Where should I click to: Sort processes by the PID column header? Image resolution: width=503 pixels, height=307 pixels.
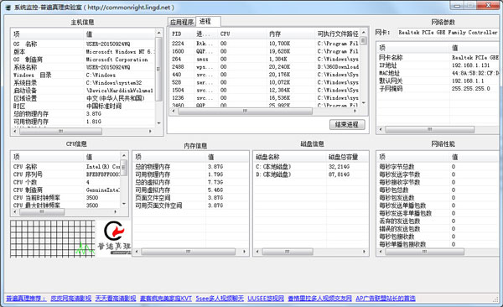[x=182, y=34]
